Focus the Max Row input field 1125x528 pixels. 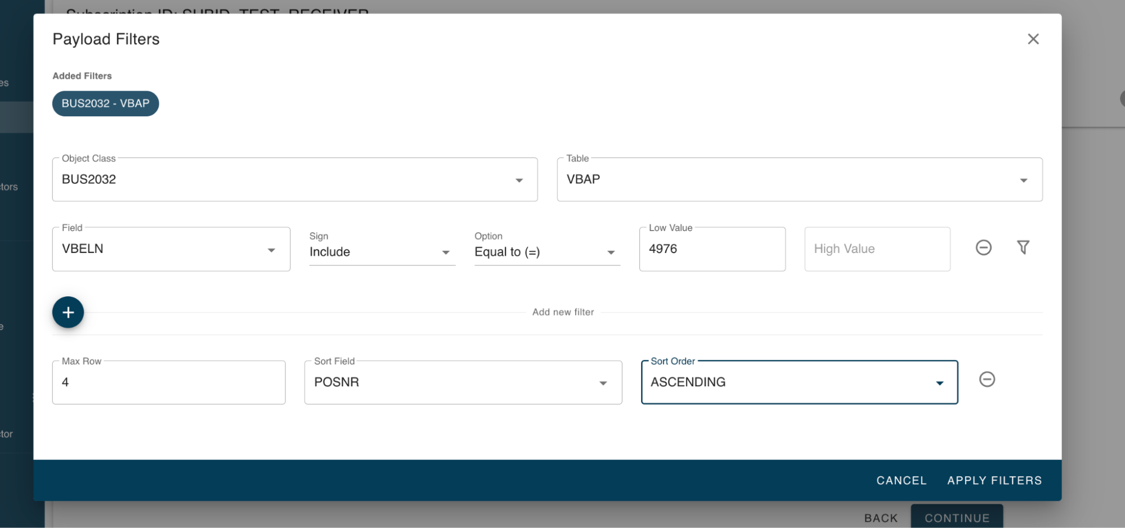click(x=168, y=382)
